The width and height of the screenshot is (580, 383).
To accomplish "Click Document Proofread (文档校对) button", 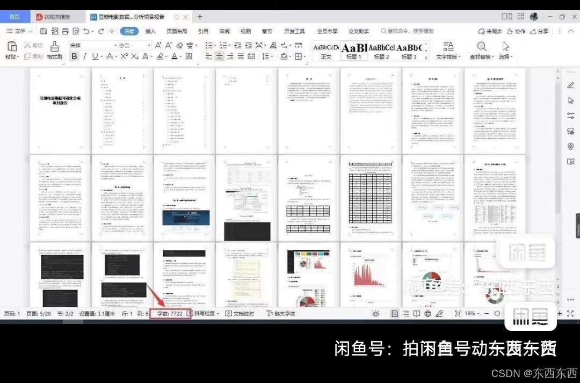I will (x=240, y=314).
